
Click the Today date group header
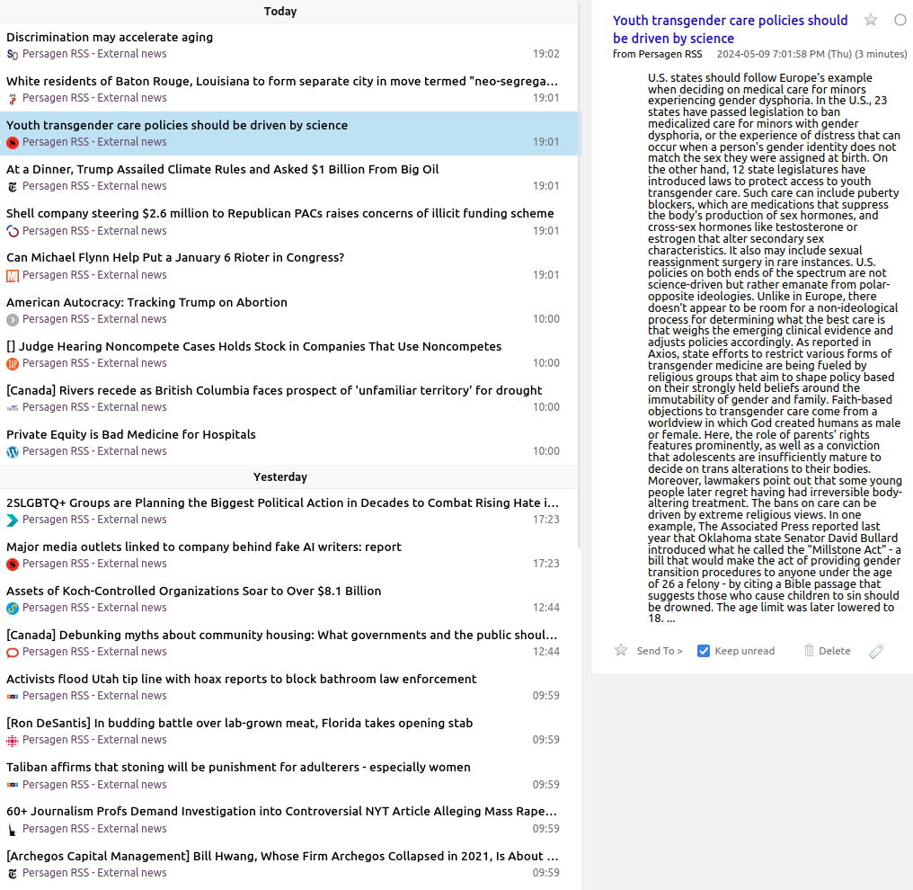(280, 12)
